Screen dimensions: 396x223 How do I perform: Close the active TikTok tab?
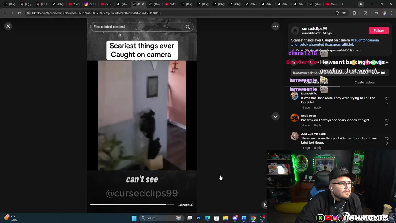(x=143, y=4)
